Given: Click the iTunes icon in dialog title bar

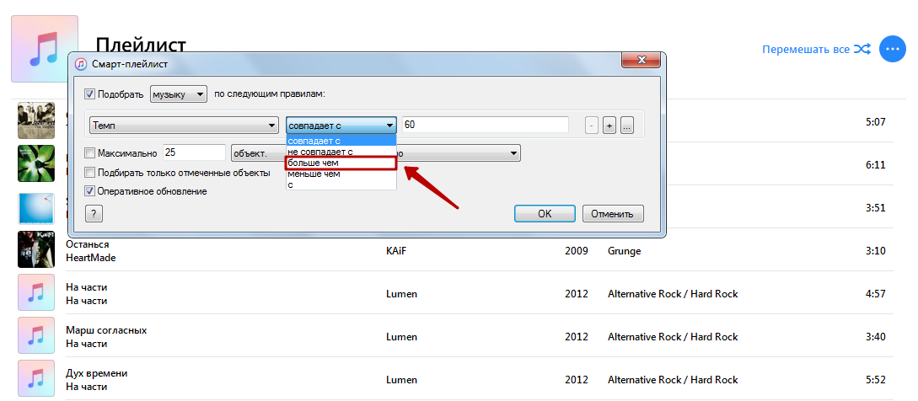Looking at the screenshot, I should pyautogui.click(x=81, y=64).
